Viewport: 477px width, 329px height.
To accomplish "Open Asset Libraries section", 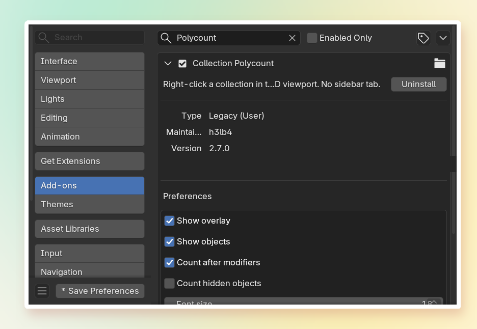I will [90, 229].
